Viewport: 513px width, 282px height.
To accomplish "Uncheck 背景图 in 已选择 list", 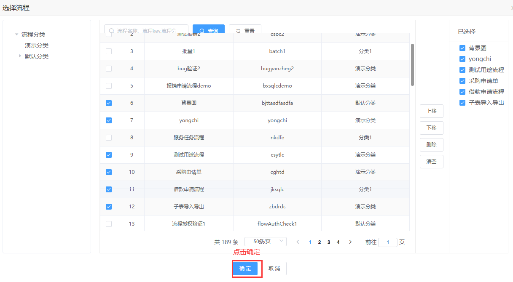I will click(x=462, y=48).
